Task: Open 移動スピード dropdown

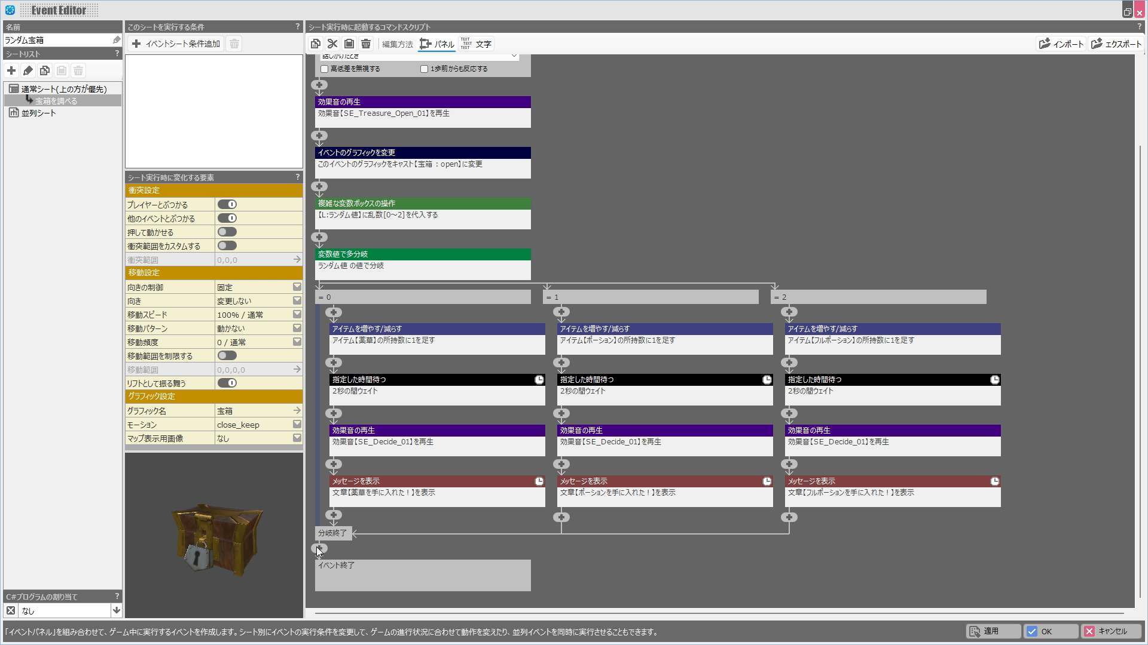Action: click(x=297, y=314)
